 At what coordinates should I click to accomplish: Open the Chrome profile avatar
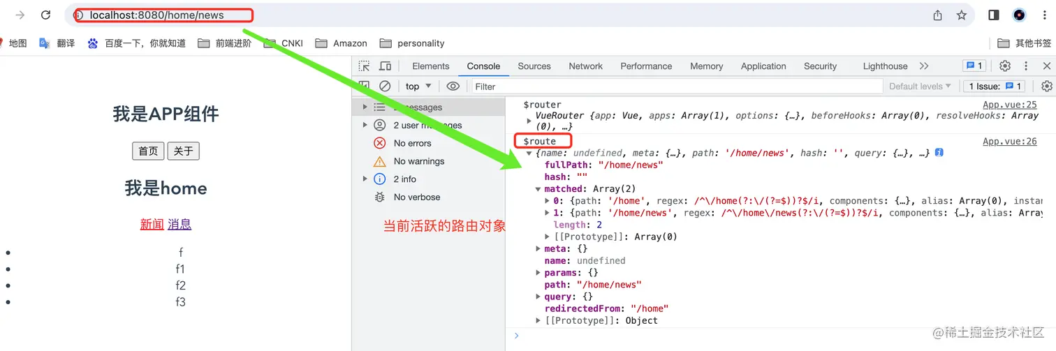click(1019, 15)
